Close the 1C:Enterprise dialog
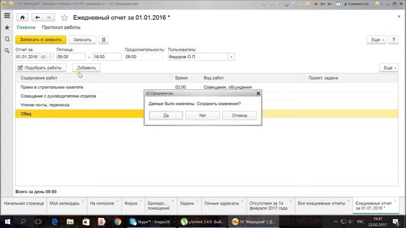The image size is (406, 228). tap(258, 93)
